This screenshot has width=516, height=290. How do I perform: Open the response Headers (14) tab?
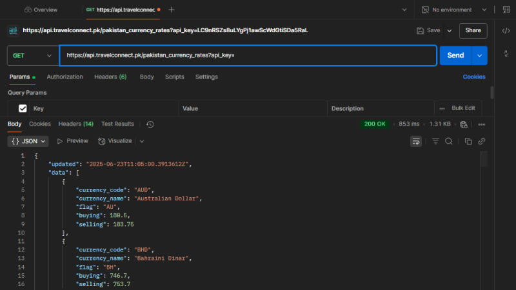click(x=75, y=124)
